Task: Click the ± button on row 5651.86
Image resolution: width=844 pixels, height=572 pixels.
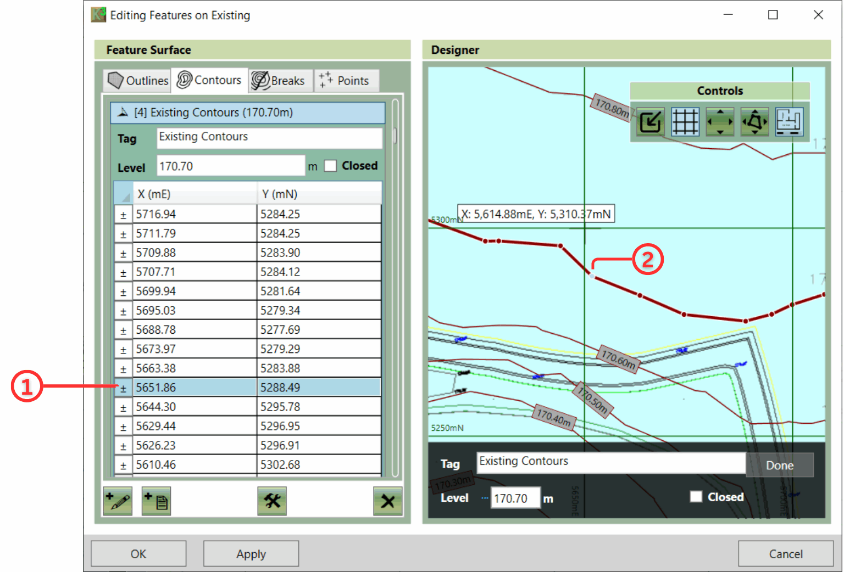Action: coord(123,388)
